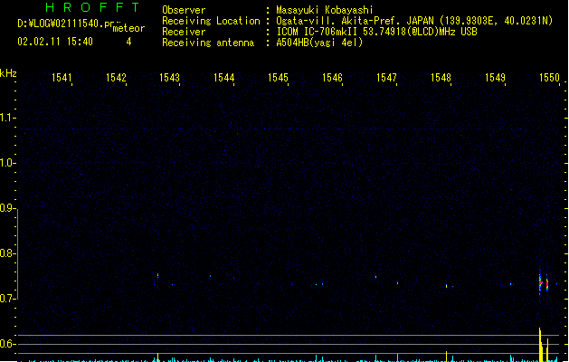The height and width of the screenshot is (362, 569).
Task: Click the 1.0 kHz axis label
Action: point(7,163)
